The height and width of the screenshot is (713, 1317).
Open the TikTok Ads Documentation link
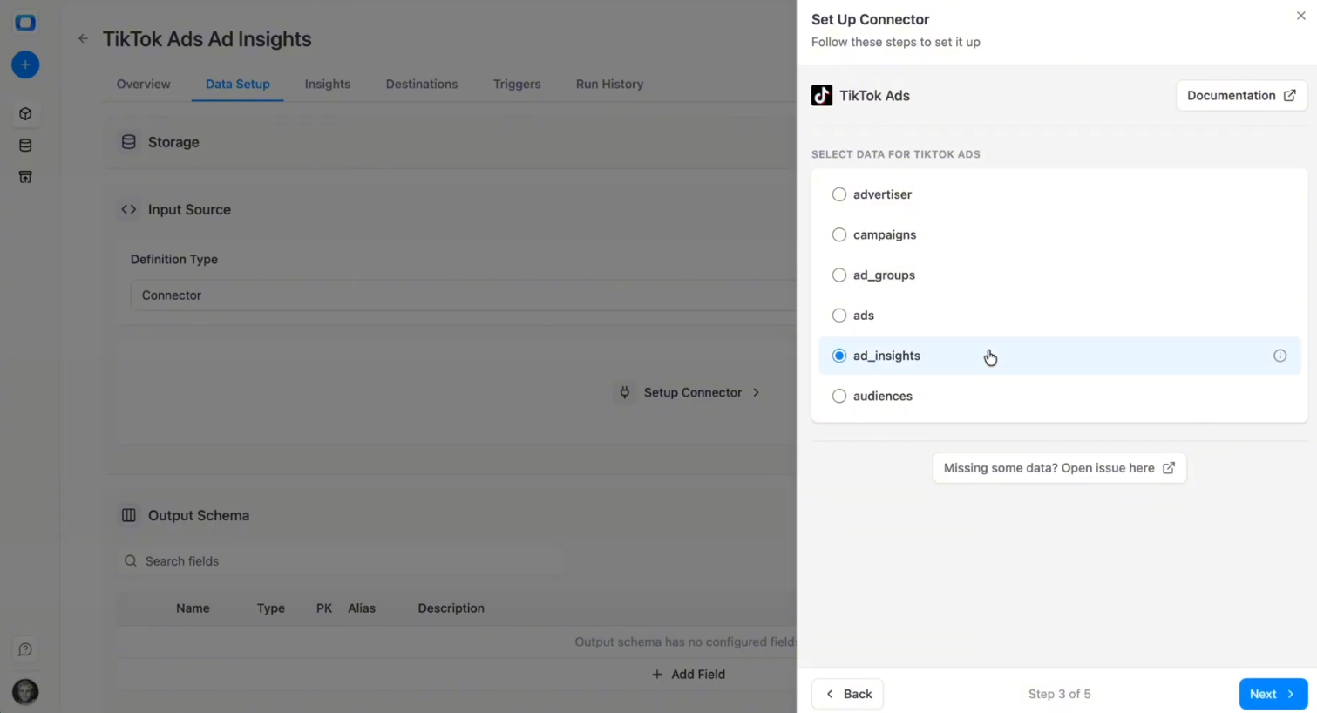[1239, 95]
